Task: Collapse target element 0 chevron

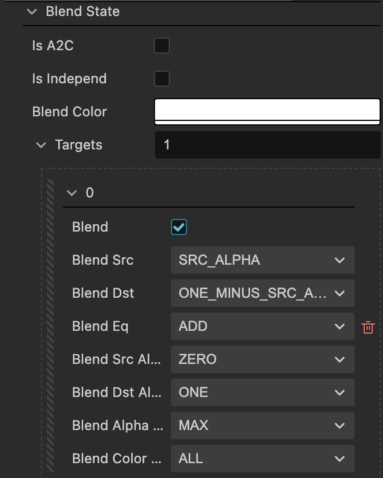Action: click(x=72, y=193)
